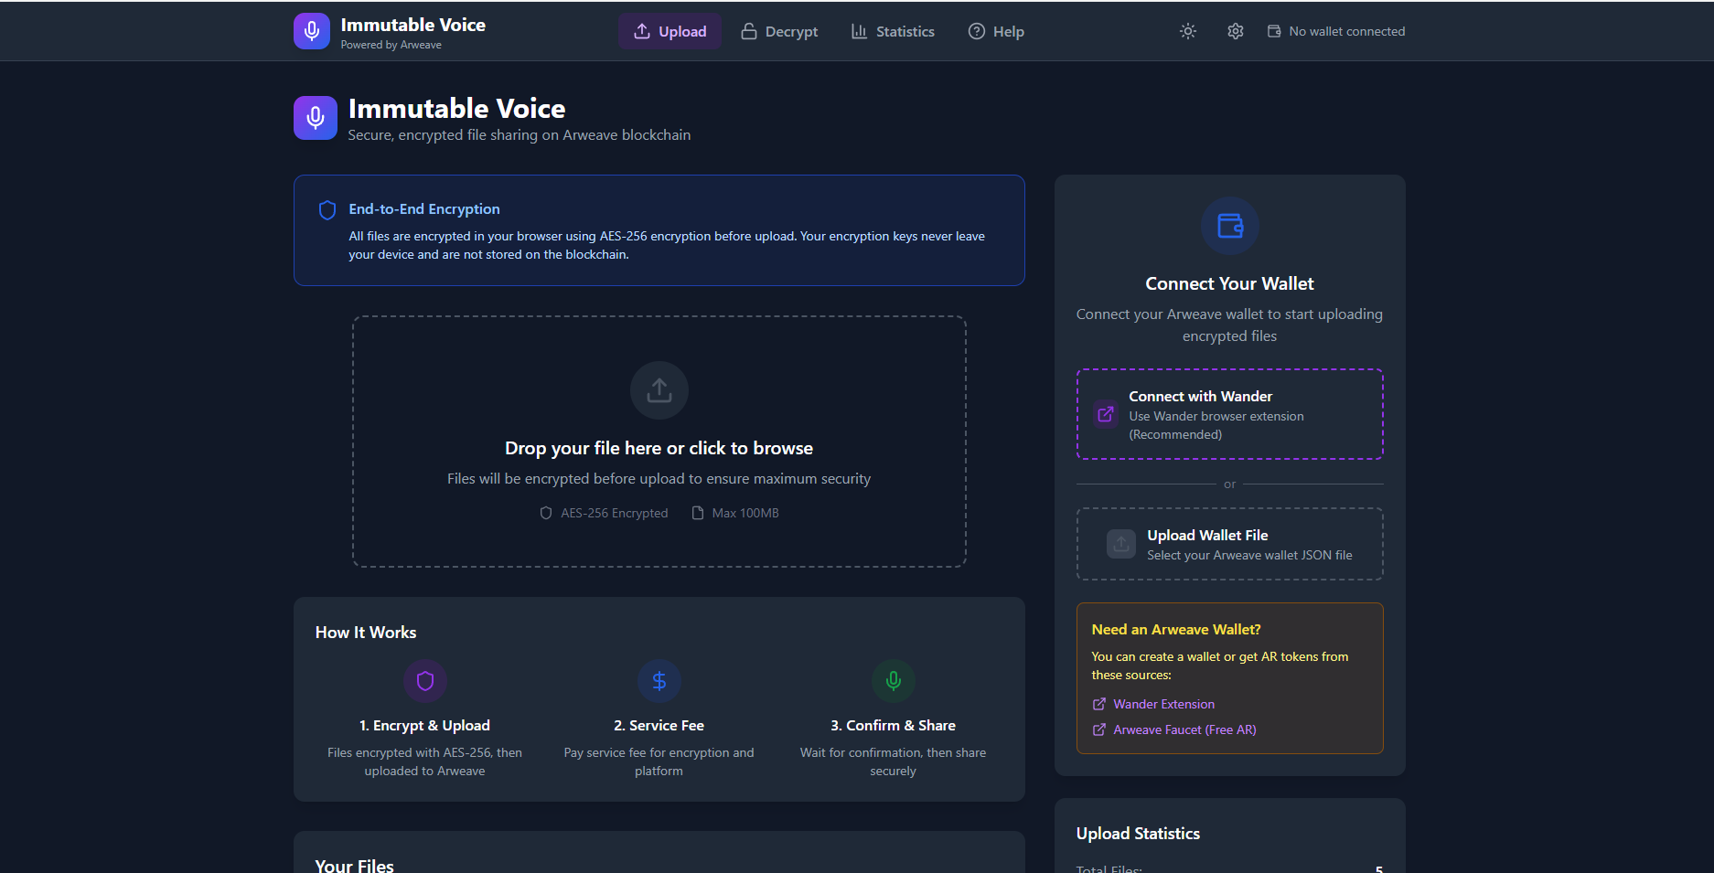Choose Upload Wallet File option
This screenshot has width=1714, height=873.
tap(1229, 544)
